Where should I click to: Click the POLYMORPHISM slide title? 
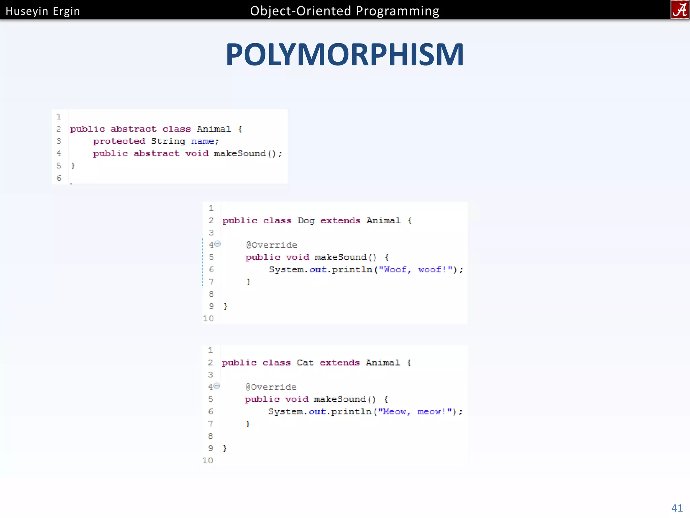click(x=345, y=55)
